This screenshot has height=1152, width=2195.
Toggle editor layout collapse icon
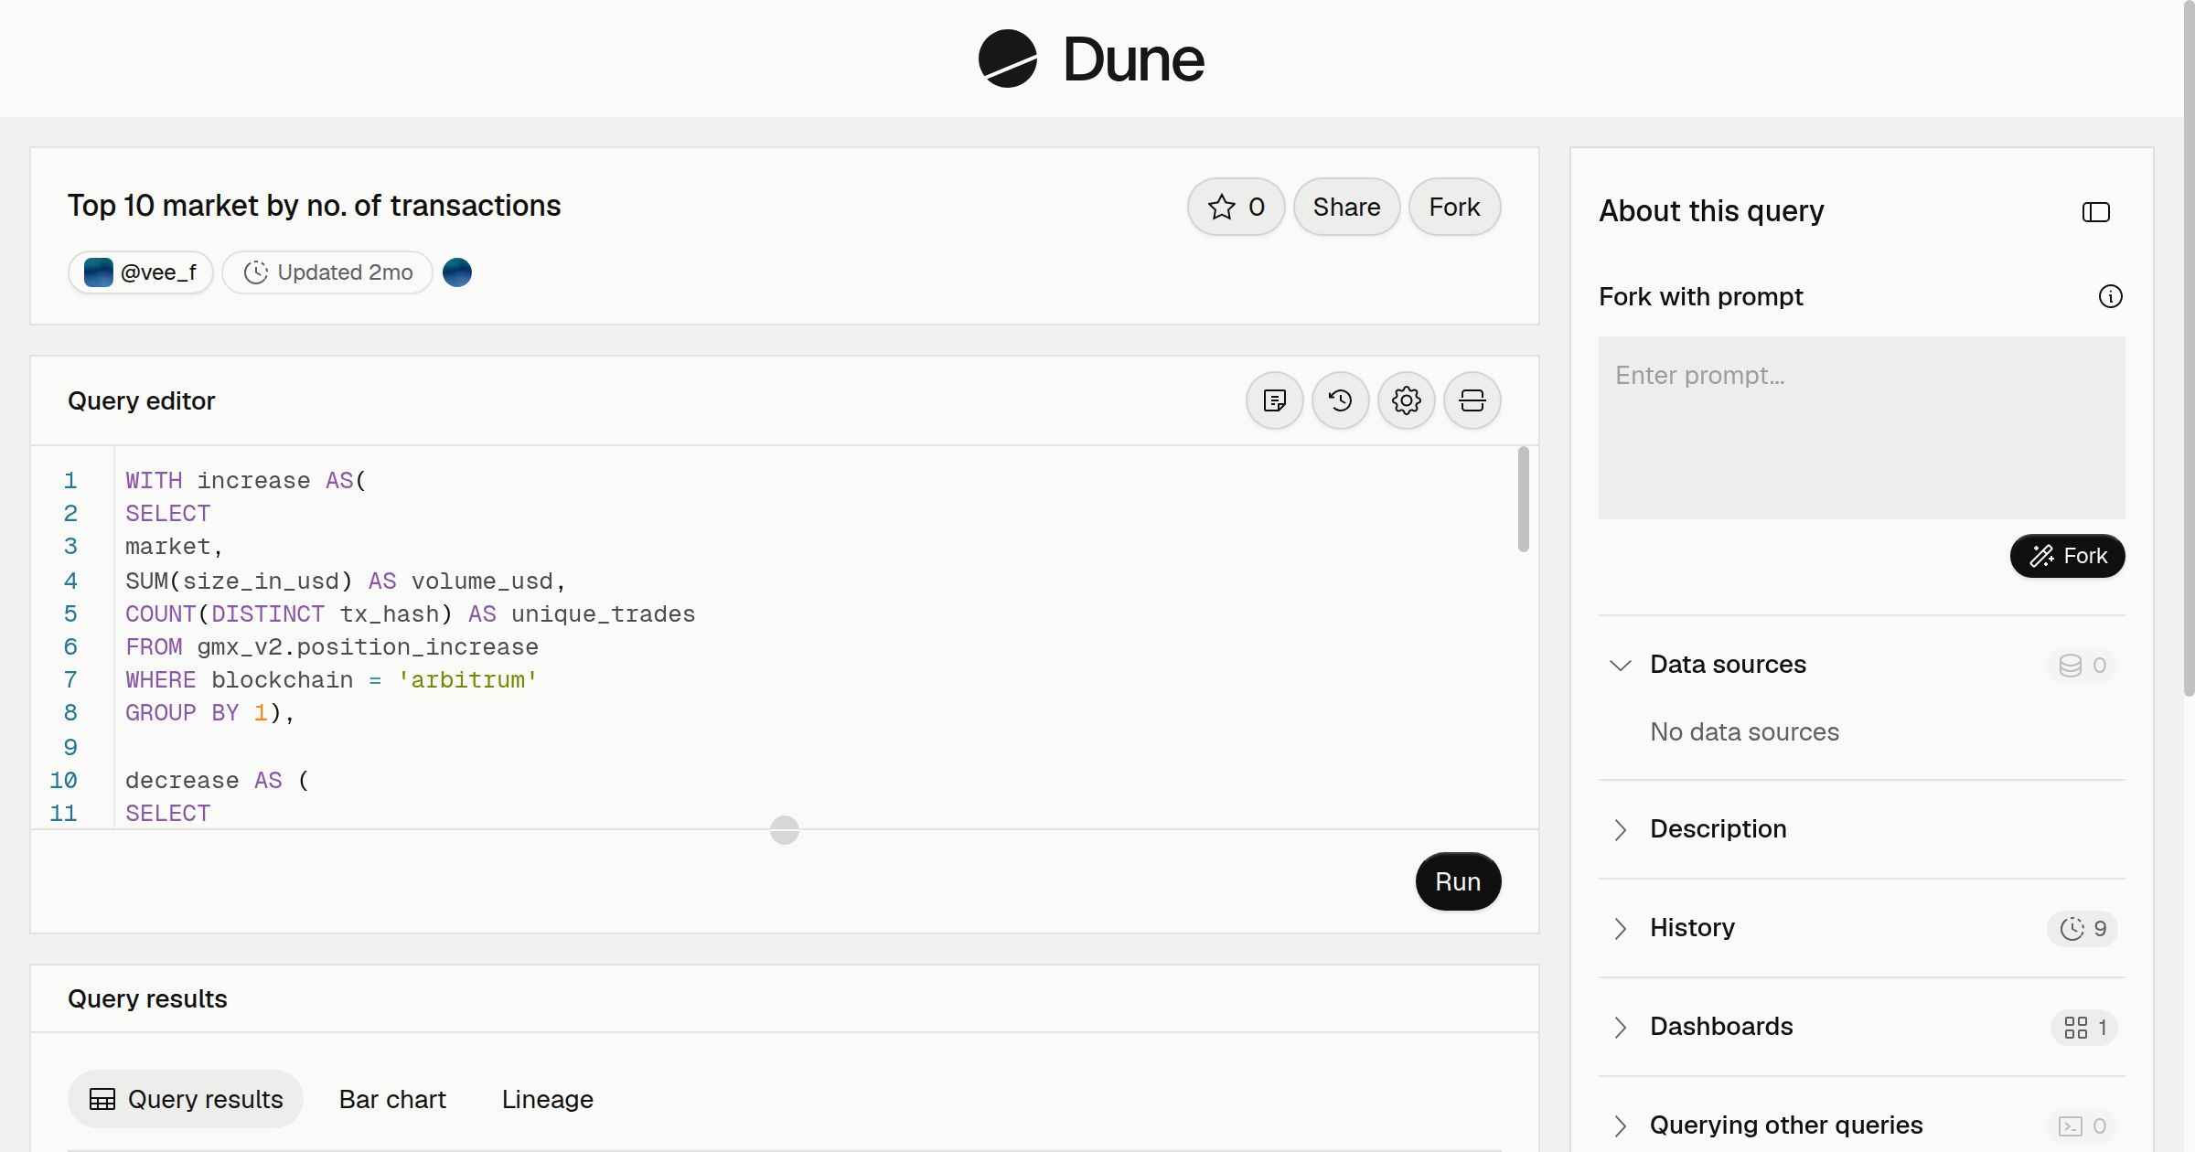1472,400
